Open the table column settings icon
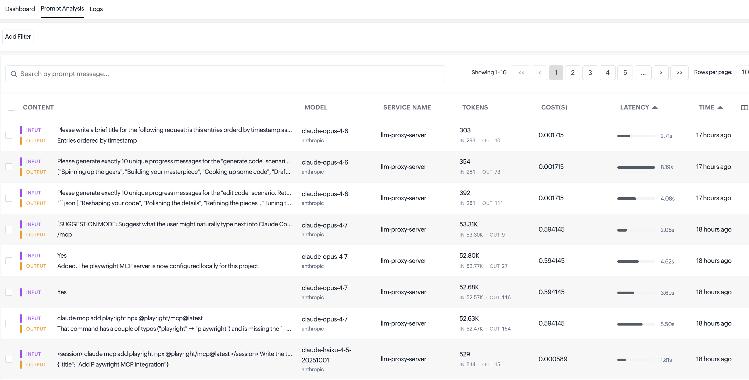Screen dimensions: 749x380 tap(744, 107)
